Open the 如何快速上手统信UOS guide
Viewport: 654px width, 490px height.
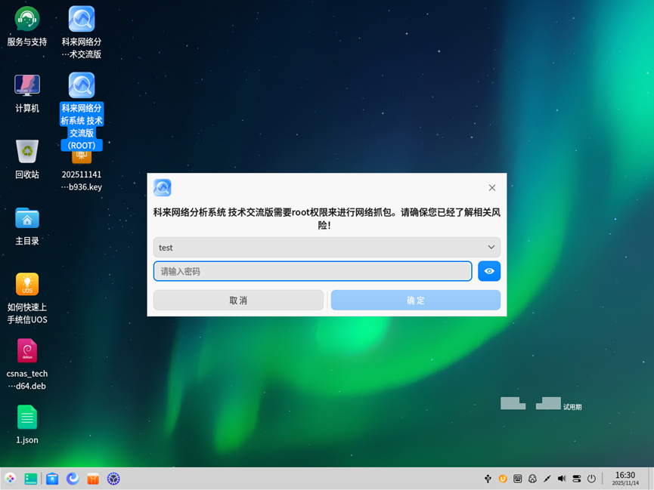26,283
